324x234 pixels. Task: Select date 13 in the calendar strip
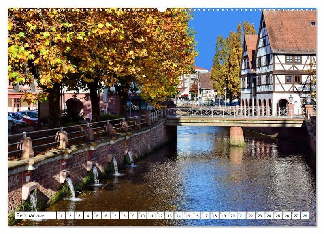coord(169,215)
